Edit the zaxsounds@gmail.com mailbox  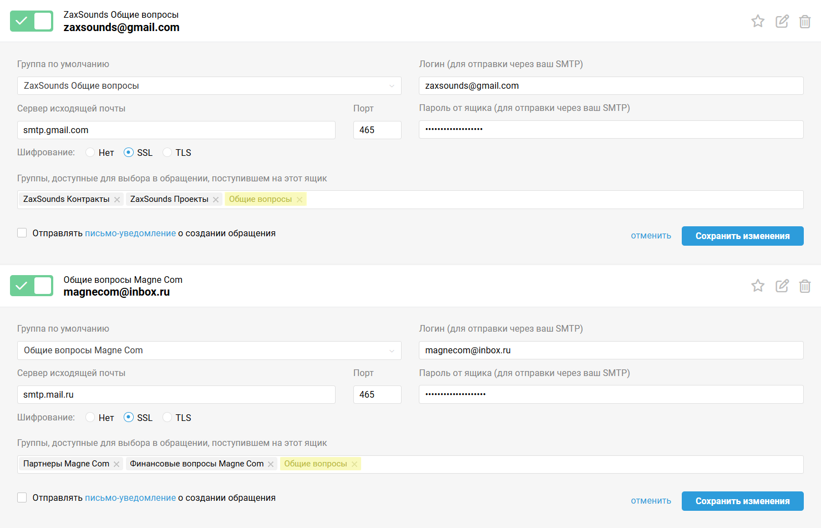click(x=782, y=22)
